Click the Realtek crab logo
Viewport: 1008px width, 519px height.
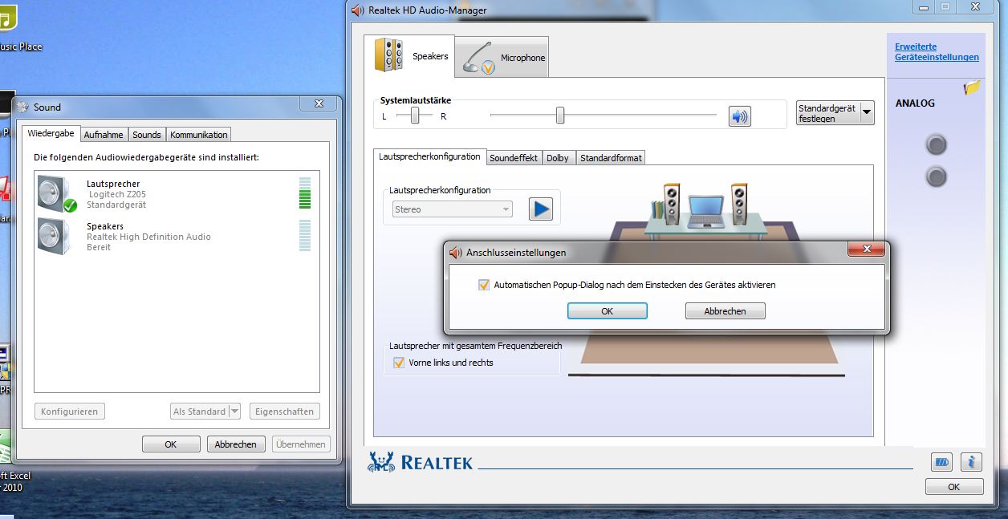[381, 461]
